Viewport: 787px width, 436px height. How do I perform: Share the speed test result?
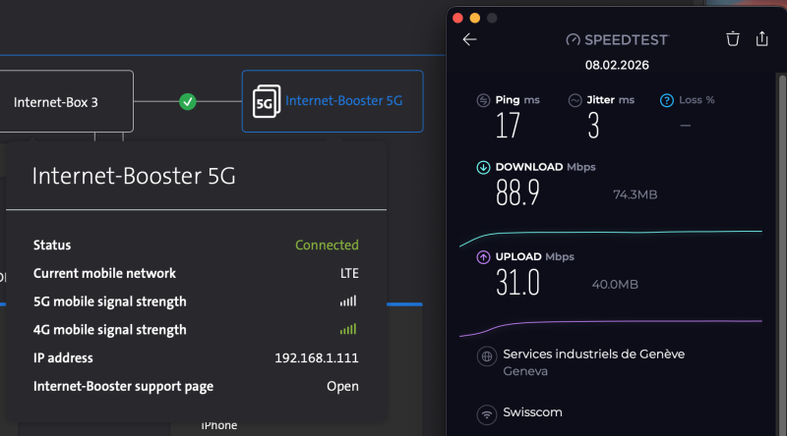pos(762,39)
